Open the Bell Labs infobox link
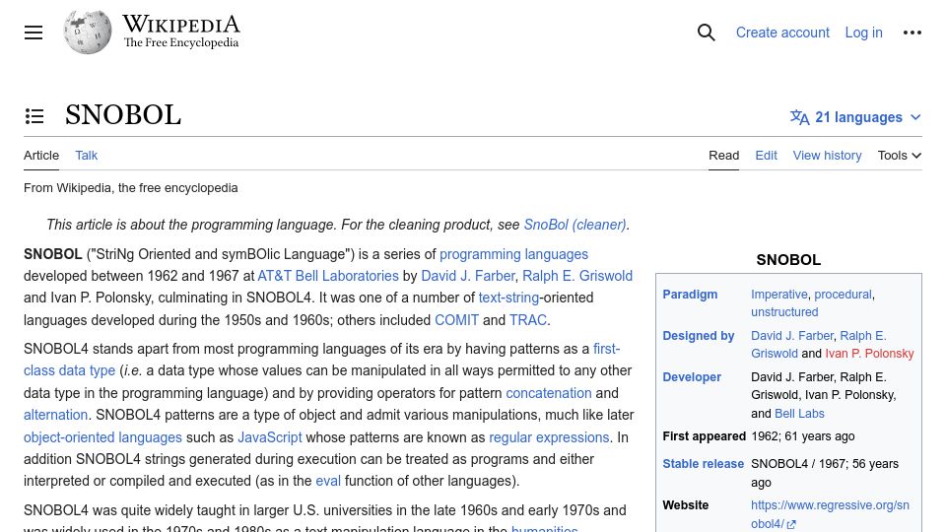The height and width of the screenshot is (532, 946). [799, 413]
